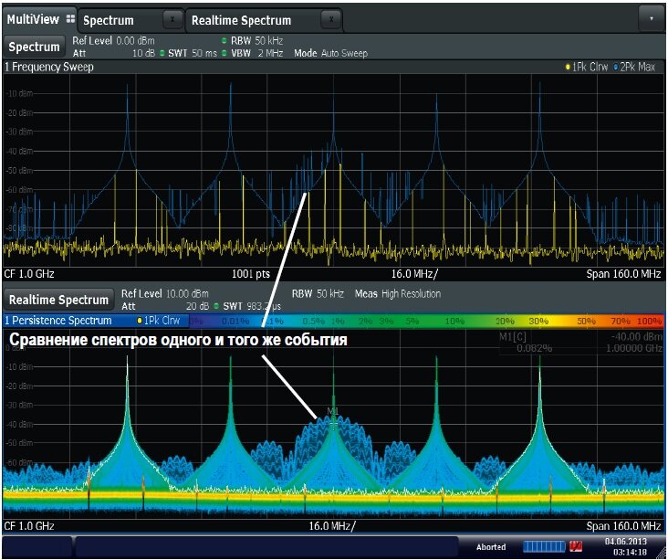Click the M1[C] marker readout
Image resolution: width=668 pixels, height=560 pixels.
[x=513, y=337]
